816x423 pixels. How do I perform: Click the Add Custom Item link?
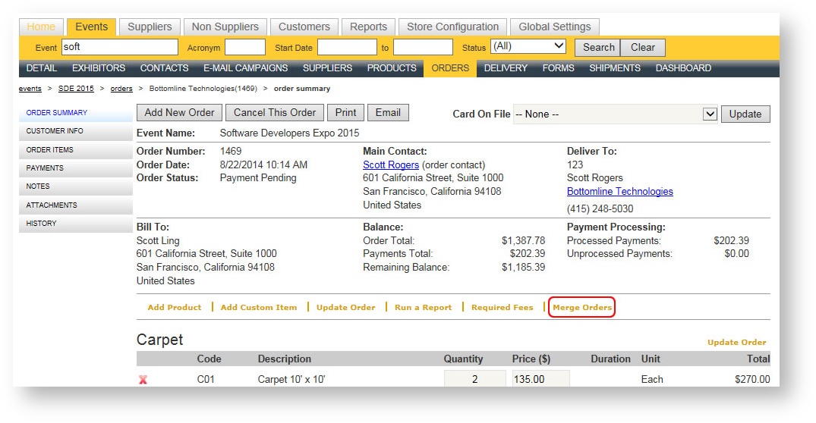tap(258, 307)
